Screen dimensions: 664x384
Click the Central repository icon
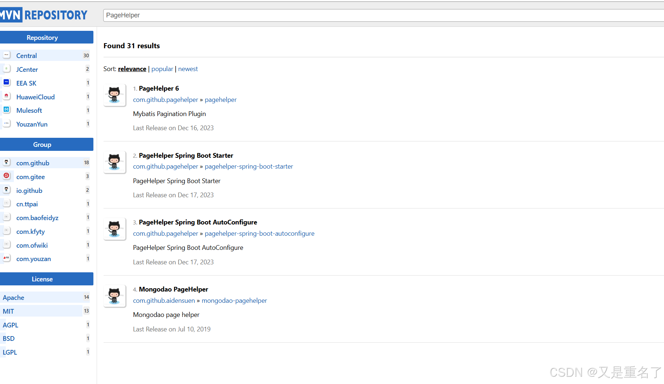7,55
